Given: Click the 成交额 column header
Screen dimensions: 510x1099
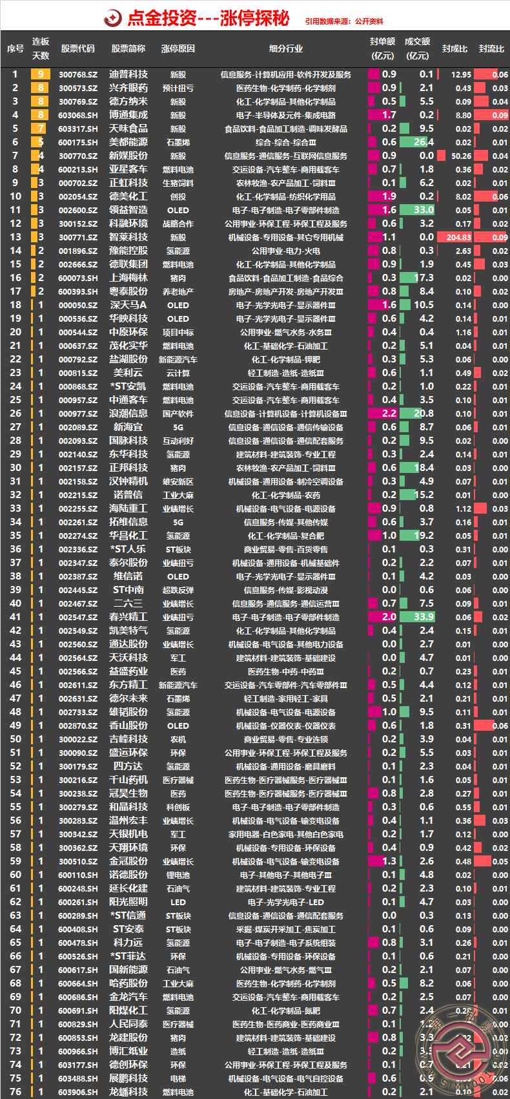Looking at the screenshot, I should pos(417,48).
